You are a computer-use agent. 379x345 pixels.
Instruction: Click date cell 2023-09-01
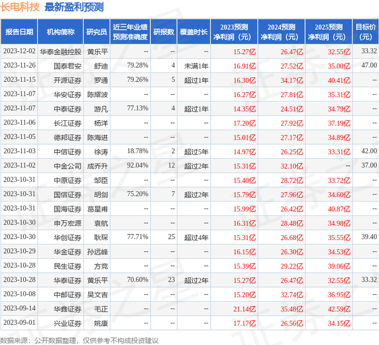(19, 322)
